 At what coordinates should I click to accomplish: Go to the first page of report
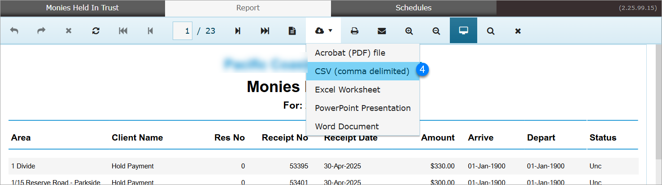point(123,31)
